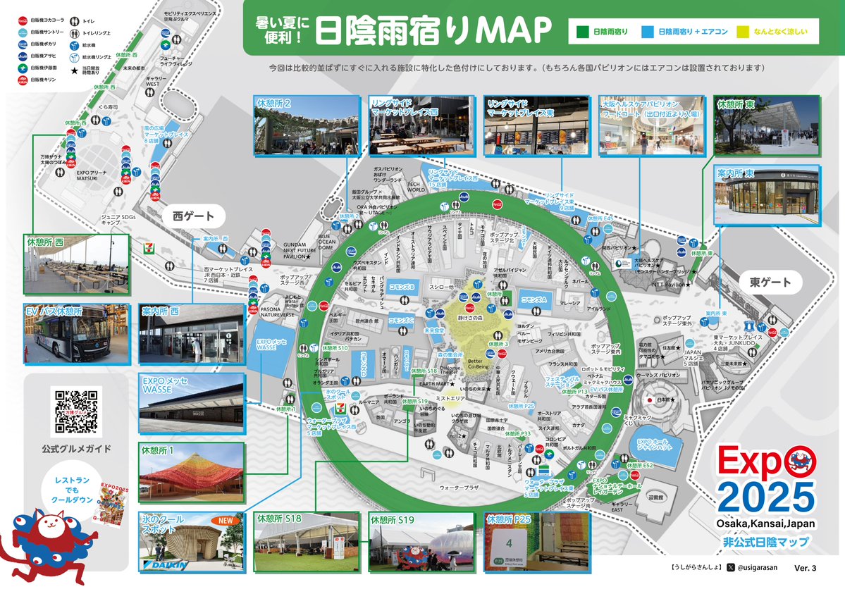
Task: Open the 休憩所 東 photo
Action: pos(767,125)
